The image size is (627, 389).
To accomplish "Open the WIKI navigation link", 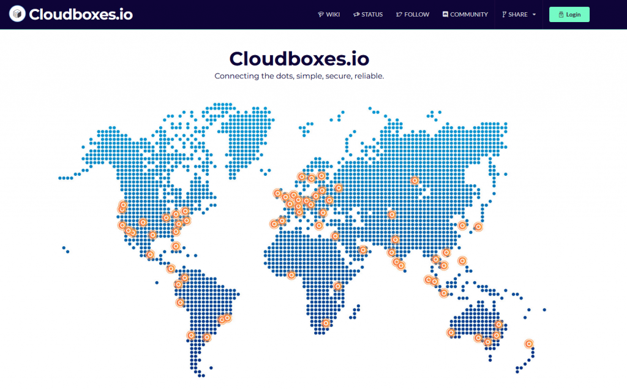I will 329,15.
